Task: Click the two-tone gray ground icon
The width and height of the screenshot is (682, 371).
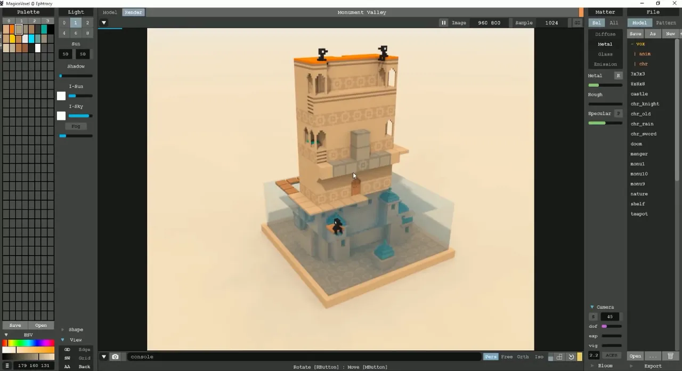Action: [x=551, y=357]
